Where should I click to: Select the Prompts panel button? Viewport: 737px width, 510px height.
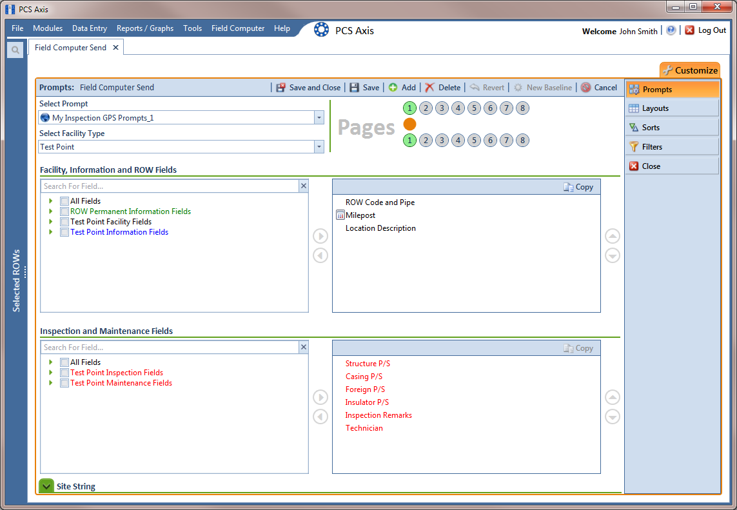click(x=672, y=90)
